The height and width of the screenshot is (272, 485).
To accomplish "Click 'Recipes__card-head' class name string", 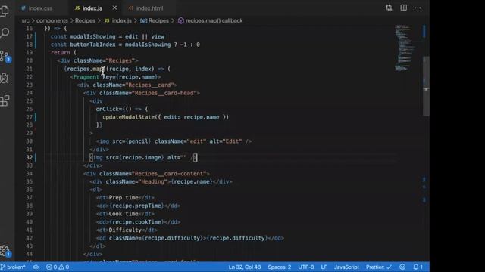I will [165, 93].
